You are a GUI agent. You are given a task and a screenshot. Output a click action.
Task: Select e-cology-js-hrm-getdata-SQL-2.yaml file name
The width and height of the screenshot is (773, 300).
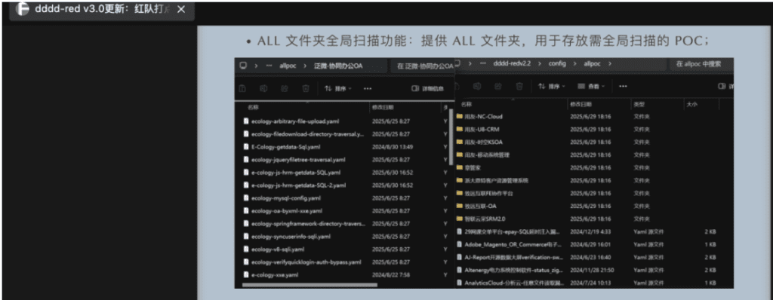click(298, 185)
